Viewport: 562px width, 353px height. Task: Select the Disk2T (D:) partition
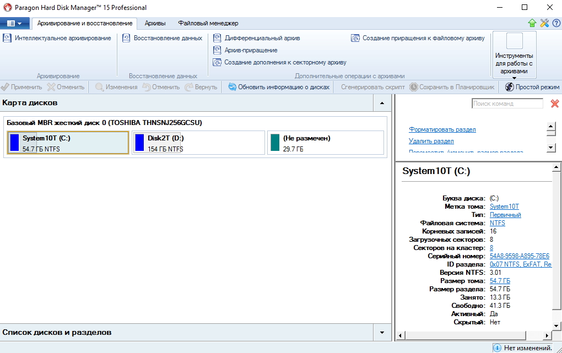click(x=198, y=143)
